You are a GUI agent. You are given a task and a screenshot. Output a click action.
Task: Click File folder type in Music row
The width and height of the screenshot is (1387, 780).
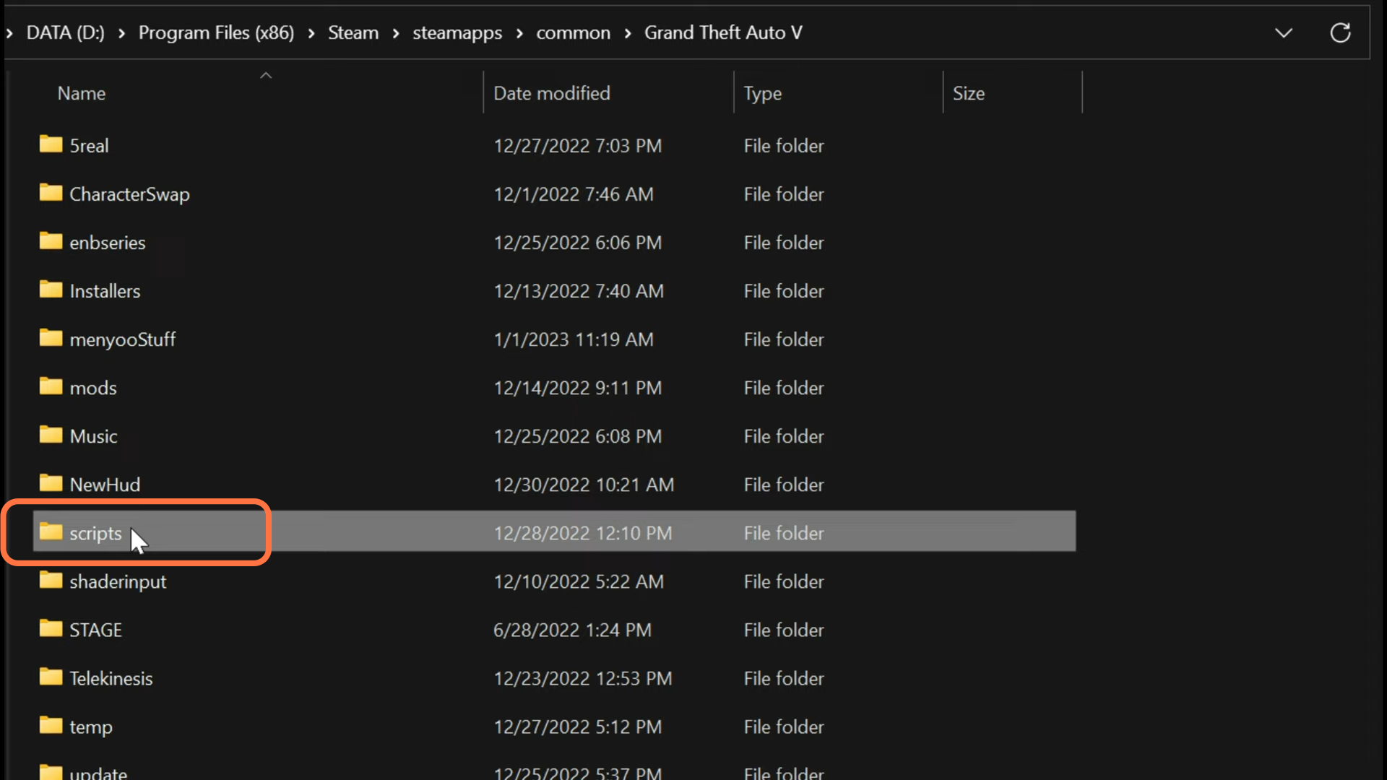(784, 436)
